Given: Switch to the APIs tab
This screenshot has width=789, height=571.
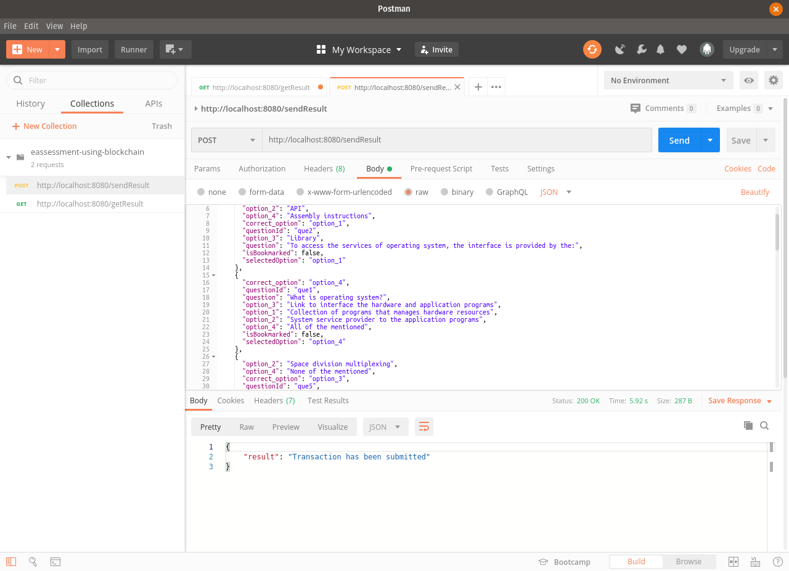Looking at the screenshot, I should [x=153, y=104].
